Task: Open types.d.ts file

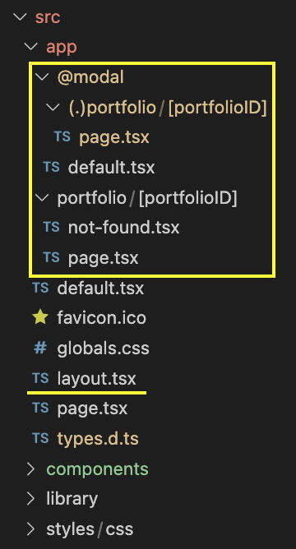Action: coord(98,439)
